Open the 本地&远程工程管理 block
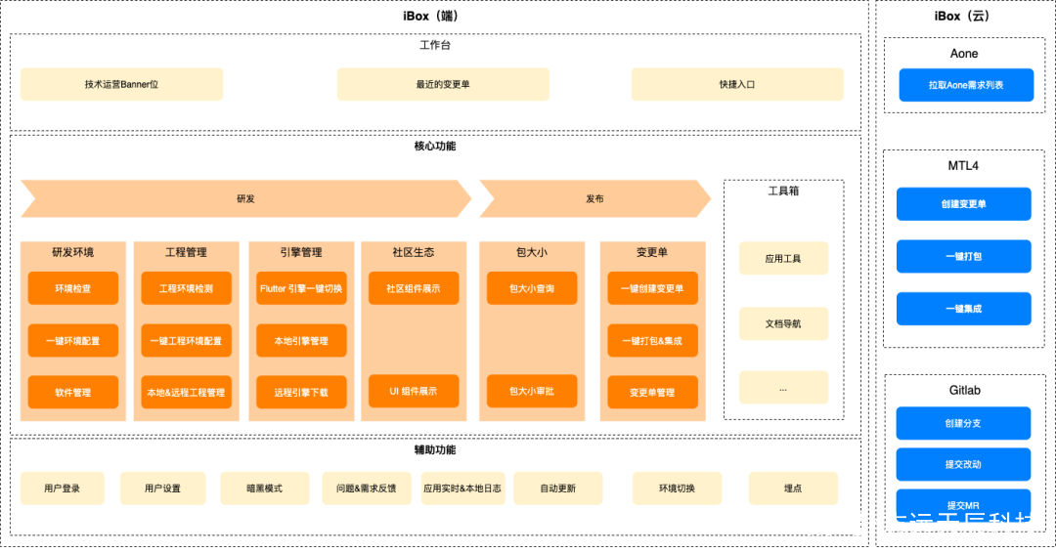1056x553 pixels. 186,392
